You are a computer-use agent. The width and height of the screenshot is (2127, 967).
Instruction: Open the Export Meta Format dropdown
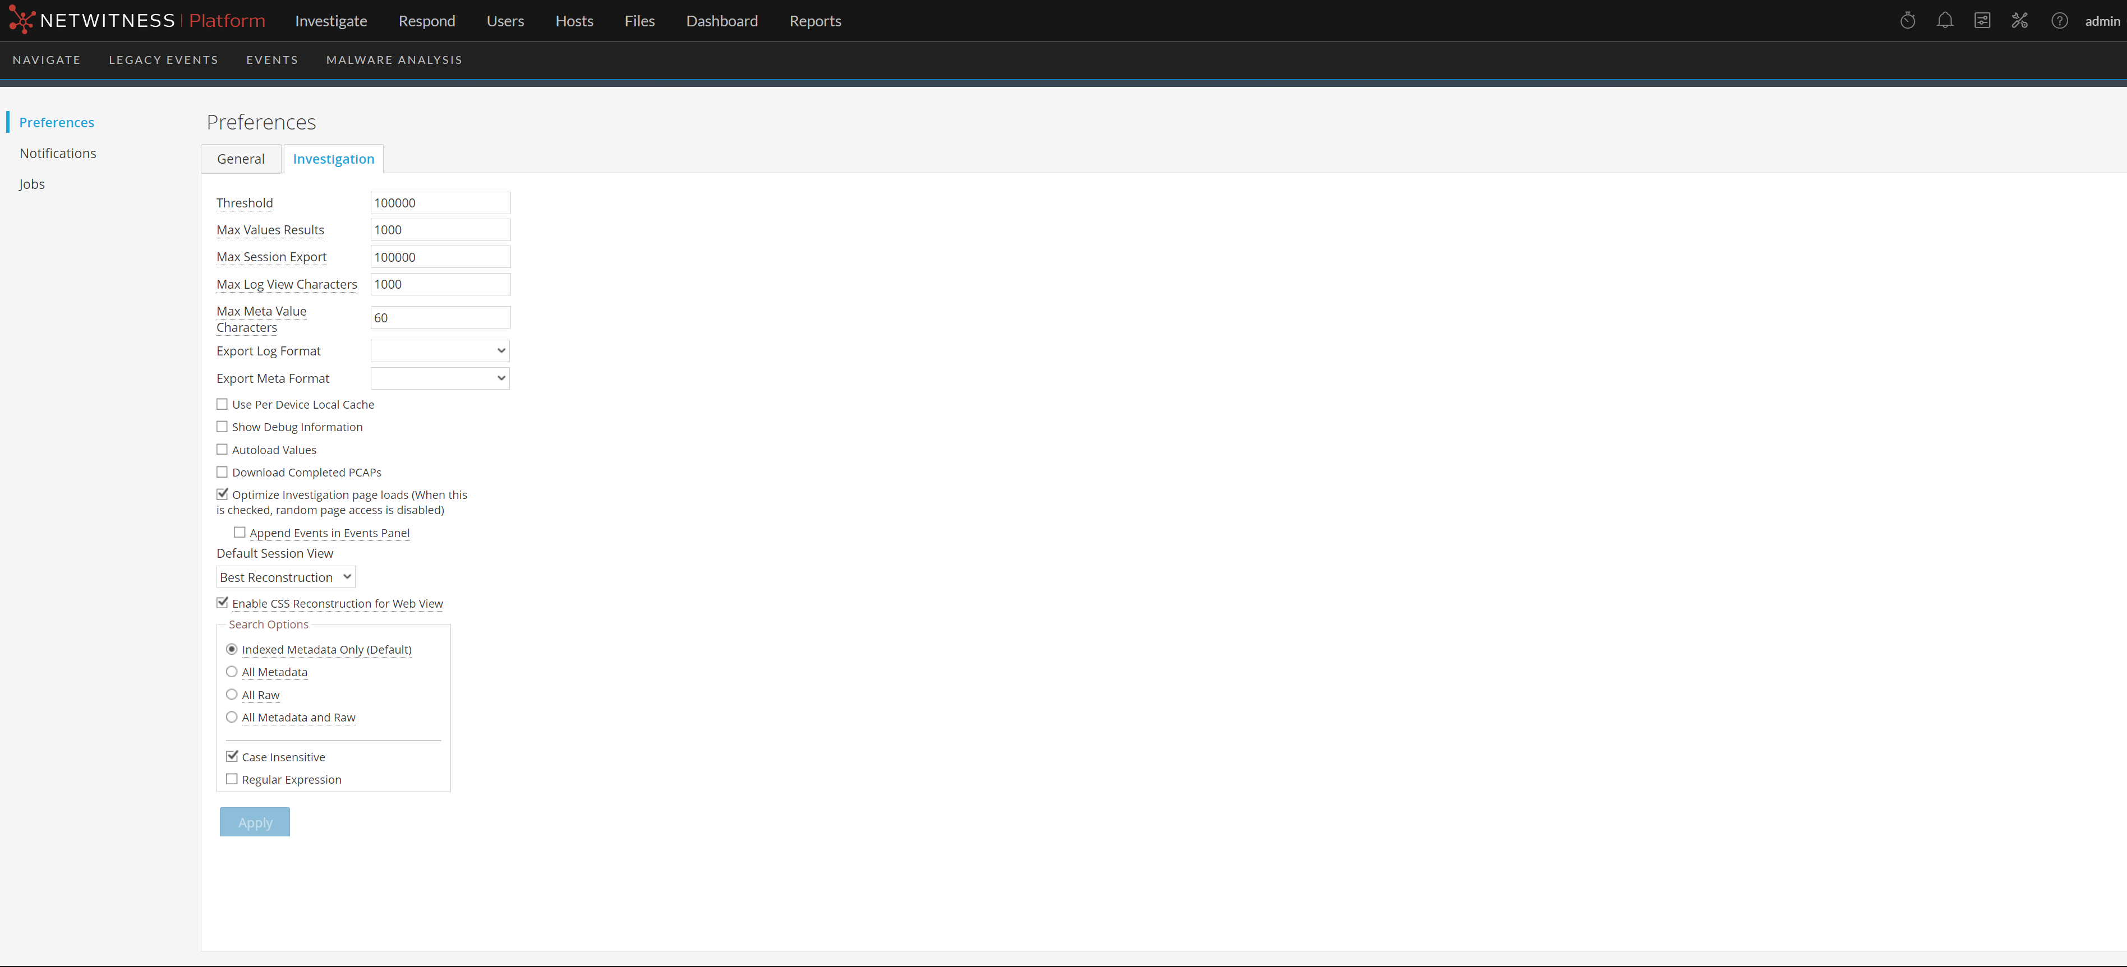pyautogui.click(x=440, y=378)
